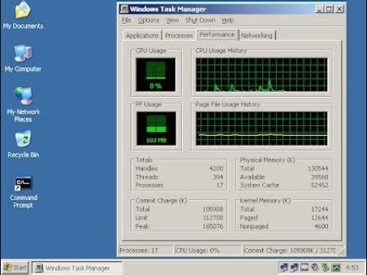367x275 pixels.
Task: Select the My Computer desktop icon
Action: pos(23,59)
